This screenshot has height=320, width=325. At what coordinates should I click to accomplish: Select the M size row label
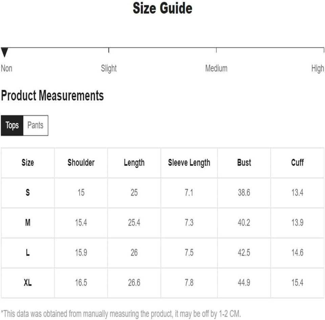(28, 222)
